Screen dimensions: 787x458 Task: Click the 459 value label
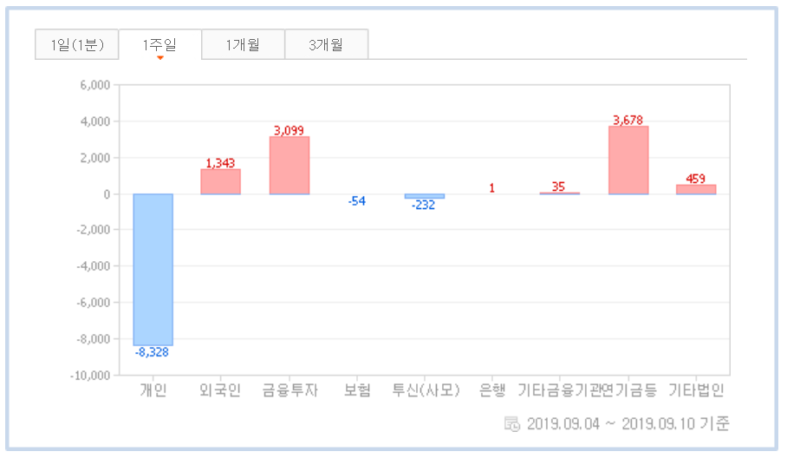pyautogui.click(x=696, y=179)
